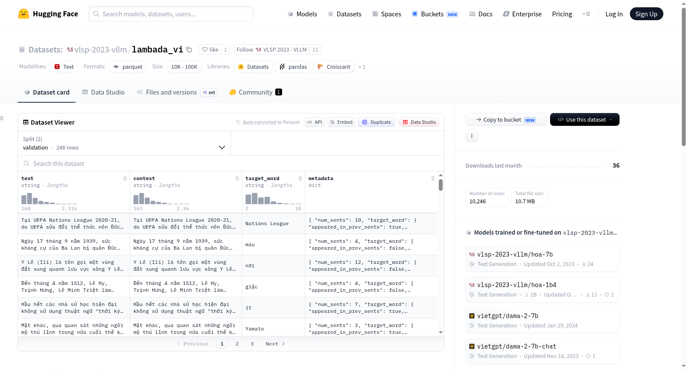Open the Docs page
The width and height of the screenshot is (687, 370).
(x=480, y=14)
